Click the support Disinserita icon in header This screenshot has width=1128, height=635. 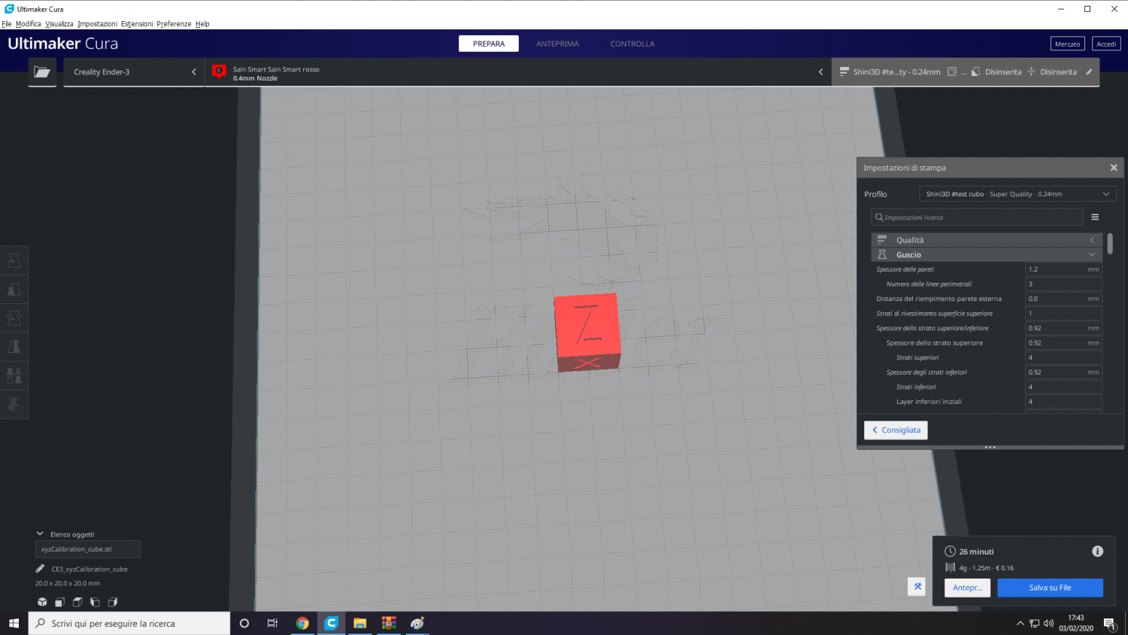[x=975, y=72]
